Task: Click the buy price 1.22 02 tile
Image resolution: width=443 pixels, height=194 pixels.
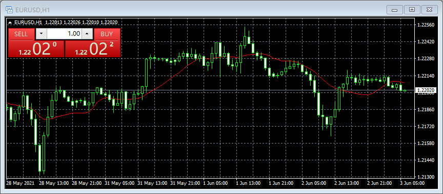Action: pos(92,48)
